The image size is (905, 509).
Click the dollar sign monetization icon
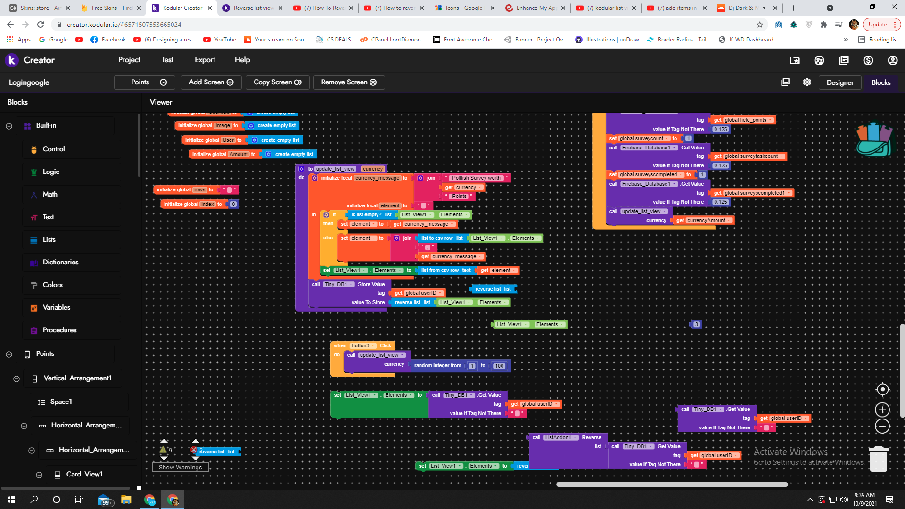coord(868,60)
